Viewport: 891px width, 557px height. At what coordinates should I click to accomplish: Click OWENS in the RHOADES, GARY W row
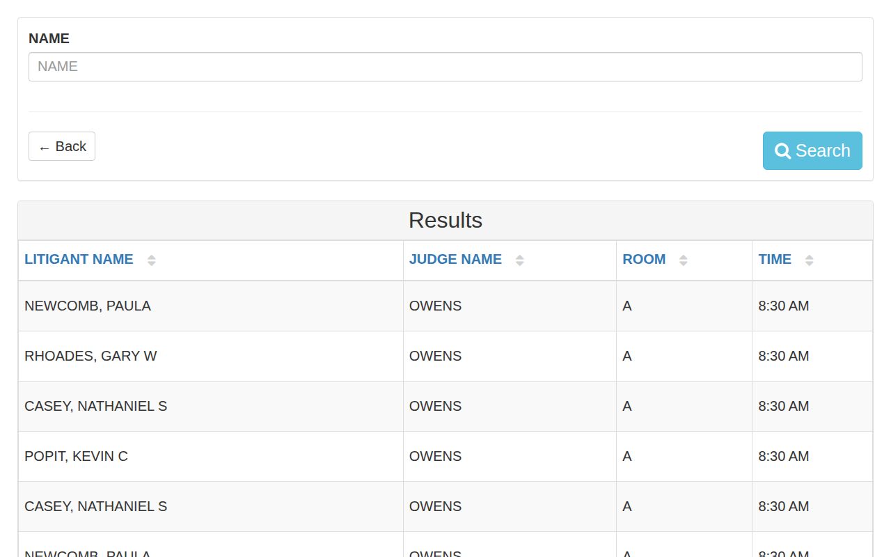click(435, 356)
